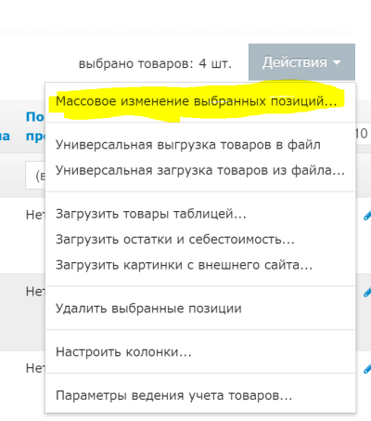Screen dimensions: 371x421
Task: Open Настроить колонки option
Action: pos(123,352)
